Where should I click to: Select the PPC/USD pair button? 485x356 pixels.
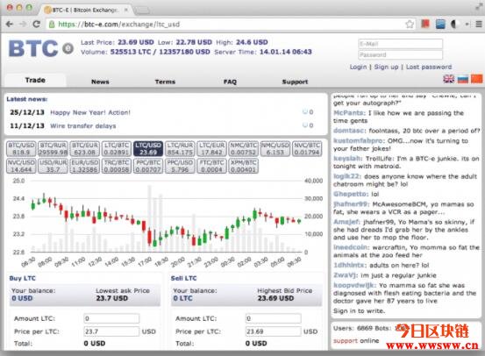click(x=180, y=166)
